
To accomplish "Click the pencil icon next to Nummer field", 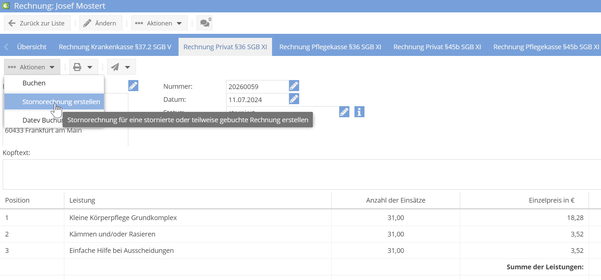I will tap(294, 86).
